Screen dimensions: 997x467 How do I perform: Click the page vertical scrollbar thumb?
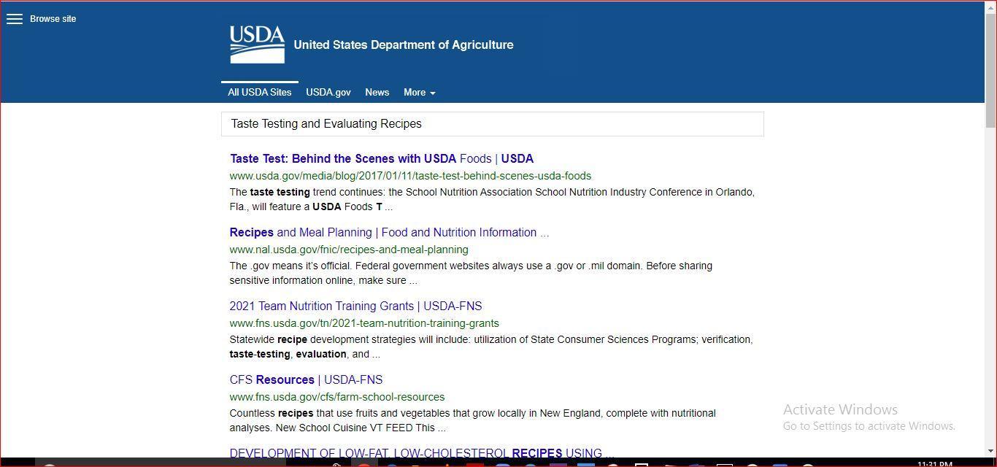click(990, 69)
